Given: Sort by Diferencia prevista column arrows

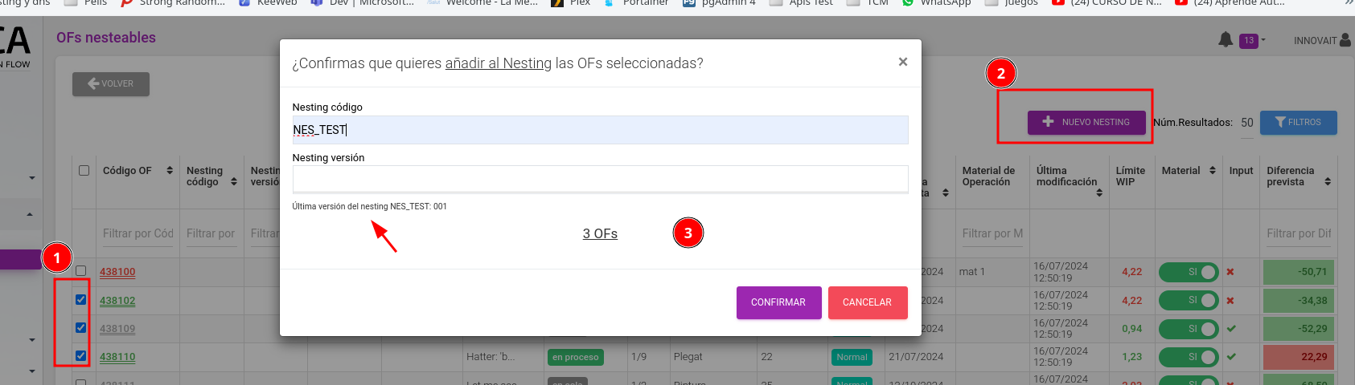Looking at the screenshot, I should pyautogui.click(x=1328, y=182).
